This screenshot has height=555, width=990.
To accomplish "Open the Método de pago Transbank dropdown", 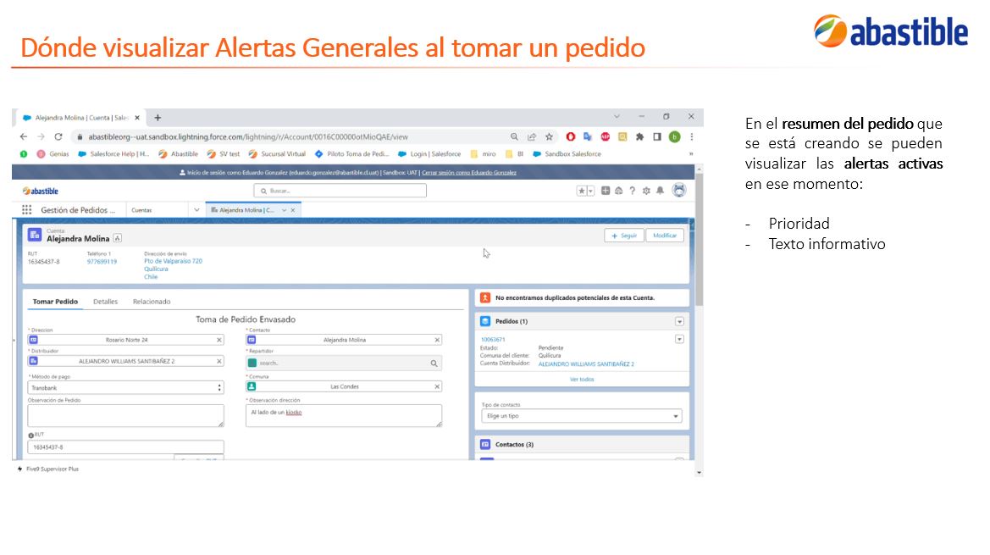I will (x=125, y=388).
